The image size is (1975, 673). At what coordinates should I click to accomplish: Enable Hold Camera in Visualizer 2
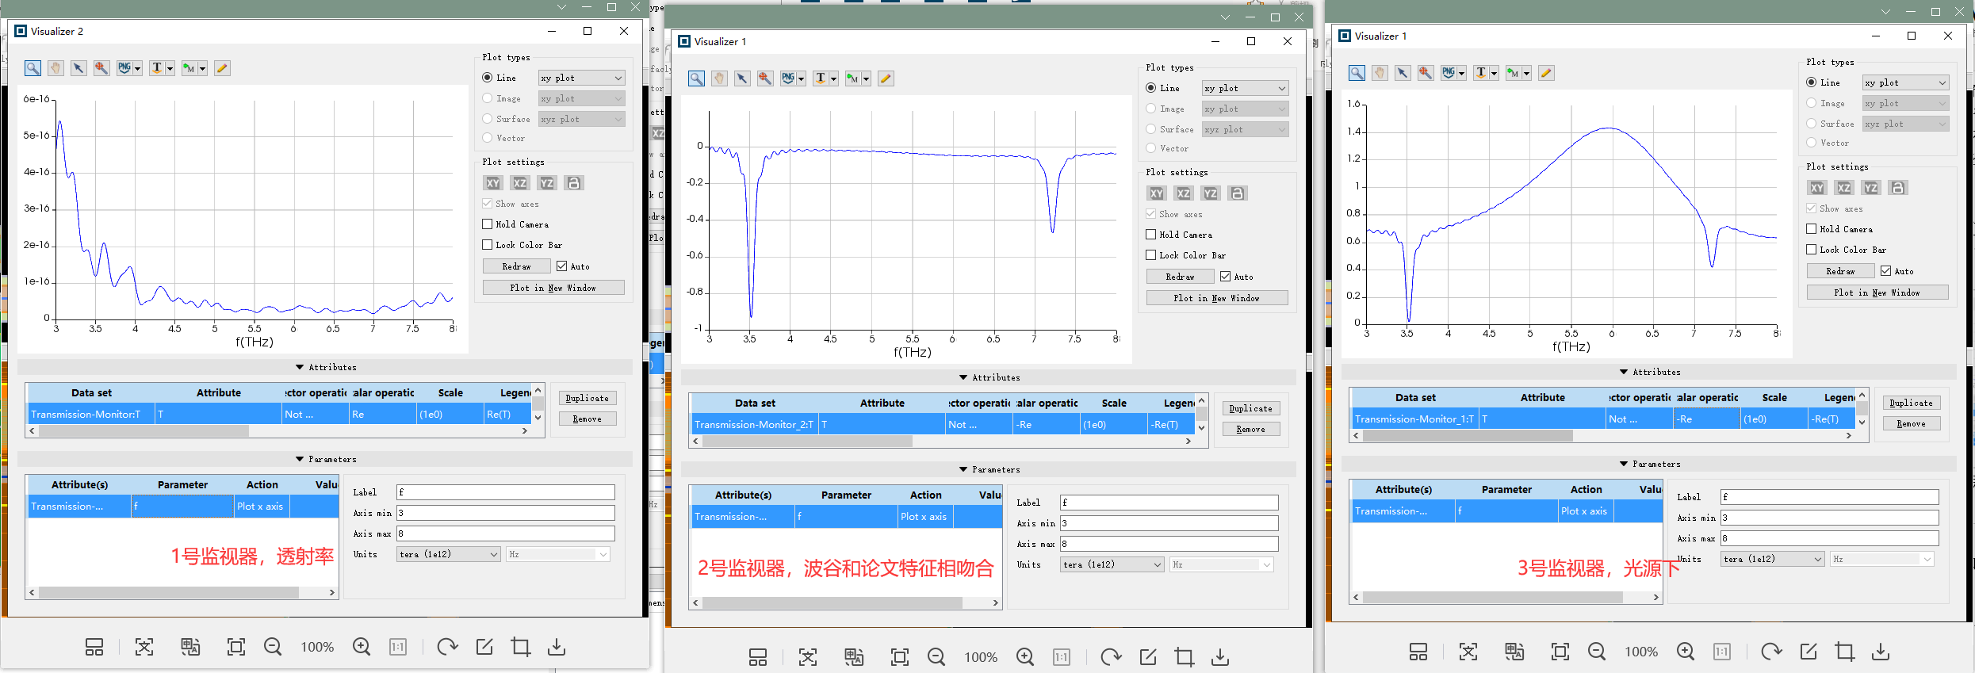pos(488,224)
